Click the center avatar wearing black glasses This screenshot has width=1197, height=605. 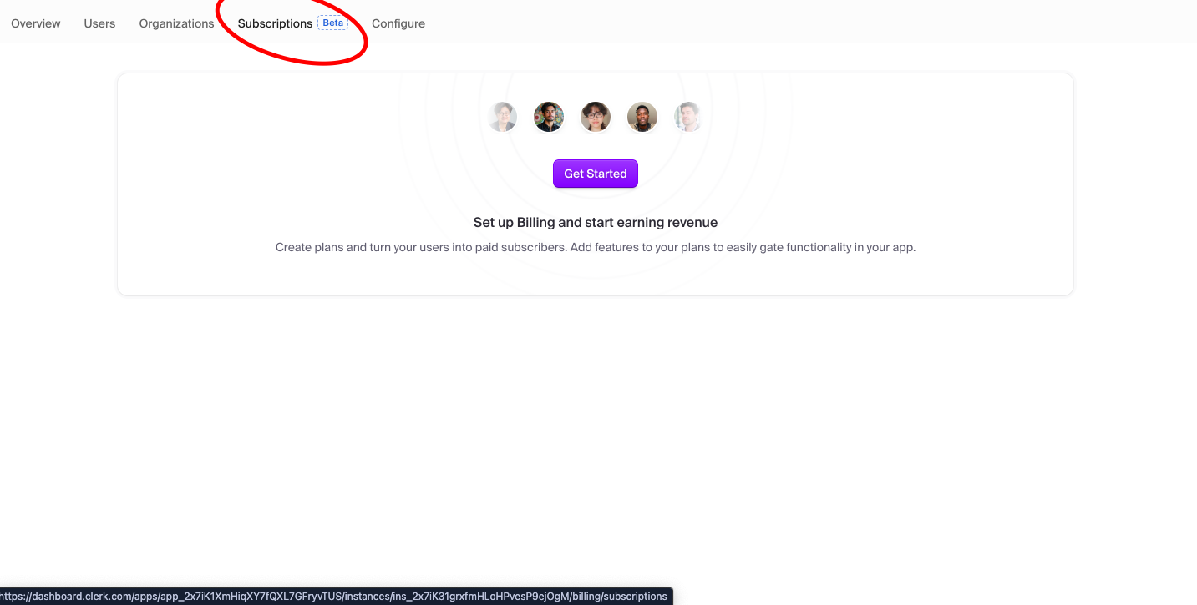click(x=596, y=117)
